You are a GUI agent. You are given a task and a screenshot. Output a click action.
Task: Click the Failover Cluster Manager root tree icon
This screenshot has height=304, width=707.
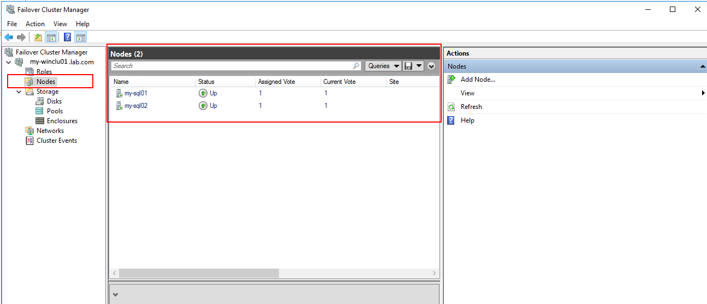[x=9, y=52]
